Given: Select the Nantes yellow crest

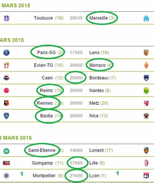Looking at the screenshot, I should [x=146, y=90].
